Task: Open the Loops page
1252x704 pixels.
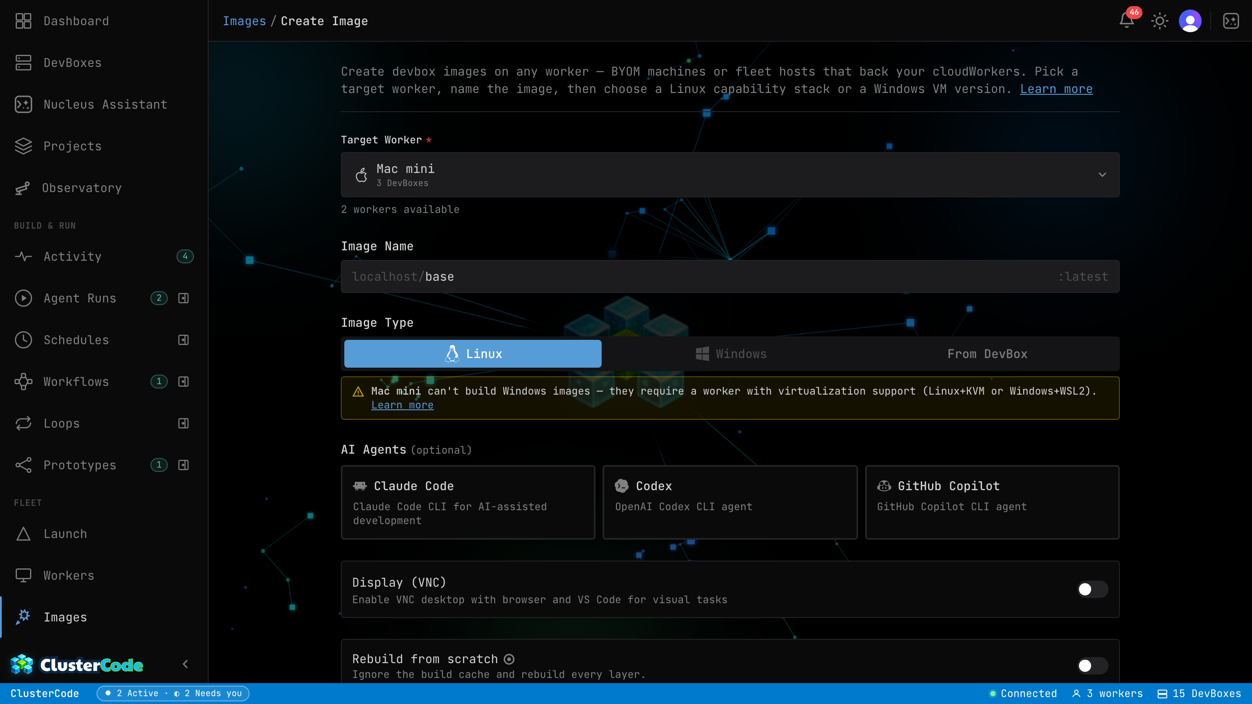Action: (62, 424)
